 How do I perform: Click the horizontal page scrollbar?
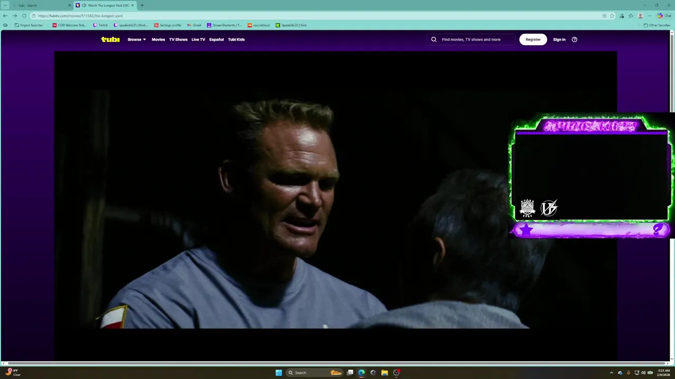click(335, 363)
